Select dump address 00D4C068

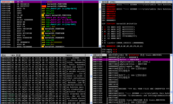[x=6, y=58]
